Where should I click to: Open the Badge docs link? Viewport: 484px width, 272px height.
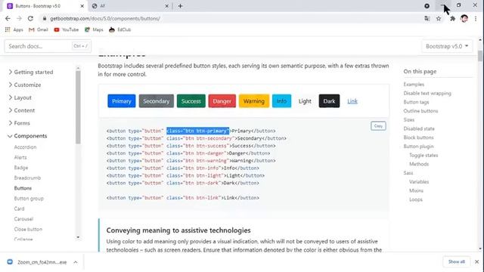21,168
